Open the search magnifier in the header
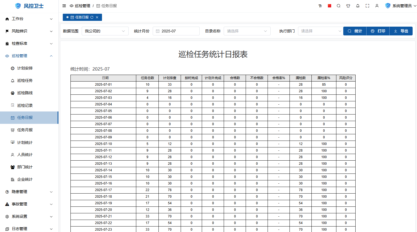Screen dimensions: 417x232 pyautogui.click(x=339, y=6)
